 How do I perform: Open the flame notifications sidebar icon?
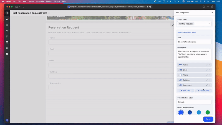pyautogui.click(x=7, y=19)
